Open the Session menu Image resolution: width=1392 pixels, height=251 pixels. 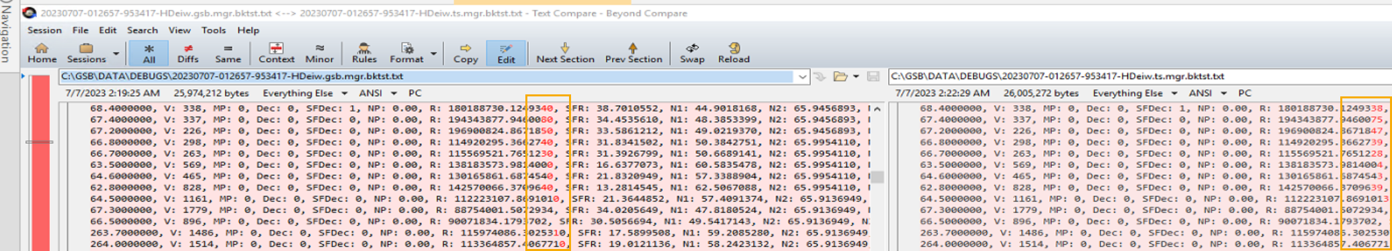coord(44,30)
